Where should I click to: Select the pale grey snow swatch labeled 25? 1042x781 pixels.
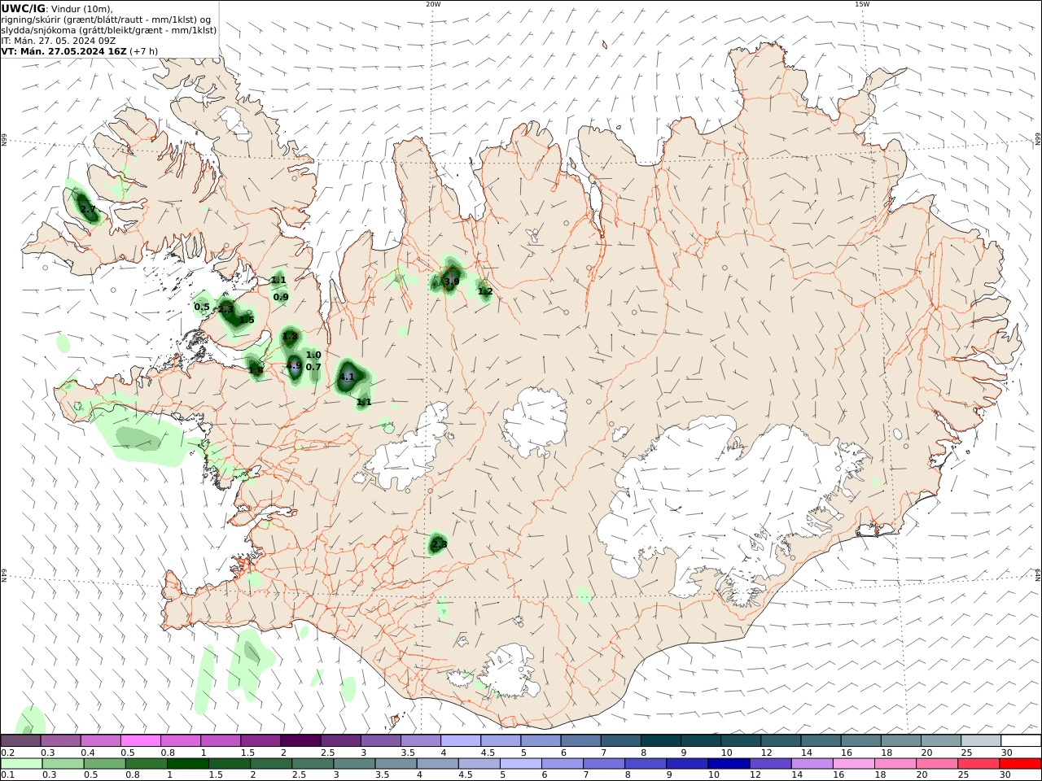[981, 740]
